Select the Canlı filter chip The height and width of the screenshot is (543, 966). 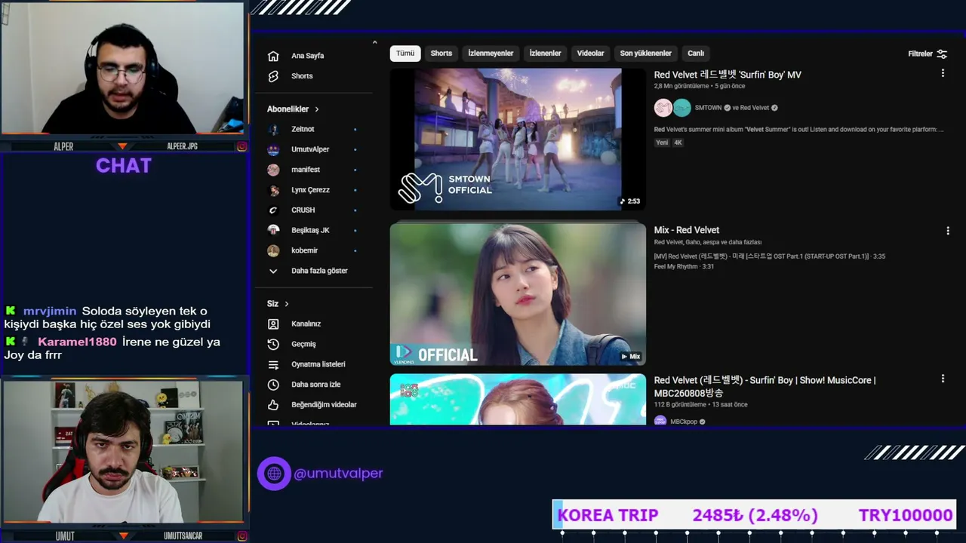coord(696,54)
